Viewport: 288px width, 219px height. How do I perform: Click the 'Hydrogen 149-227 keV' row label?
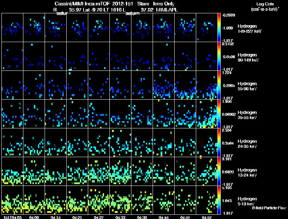click(249, 29)
